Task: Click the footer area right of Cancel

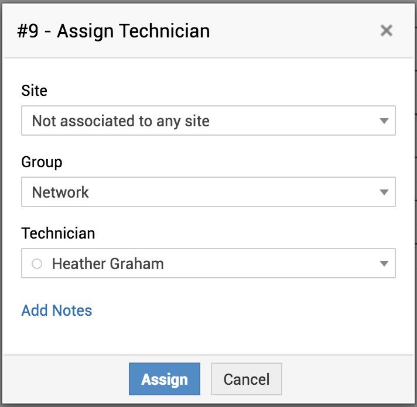Action: coord(346,379)
